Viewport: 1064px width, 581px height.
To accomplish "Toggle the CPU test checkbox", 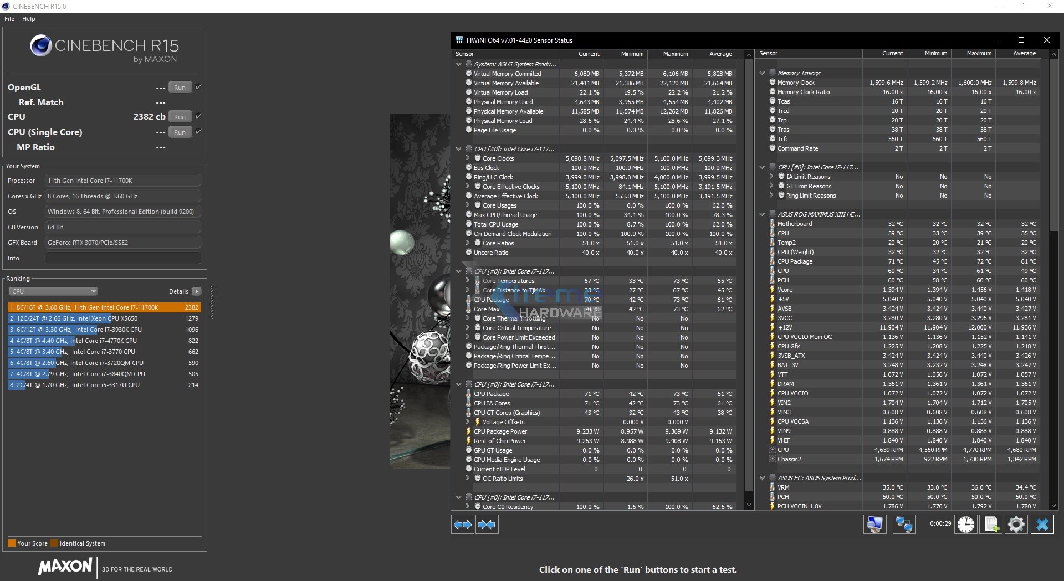I will point(198,116).
